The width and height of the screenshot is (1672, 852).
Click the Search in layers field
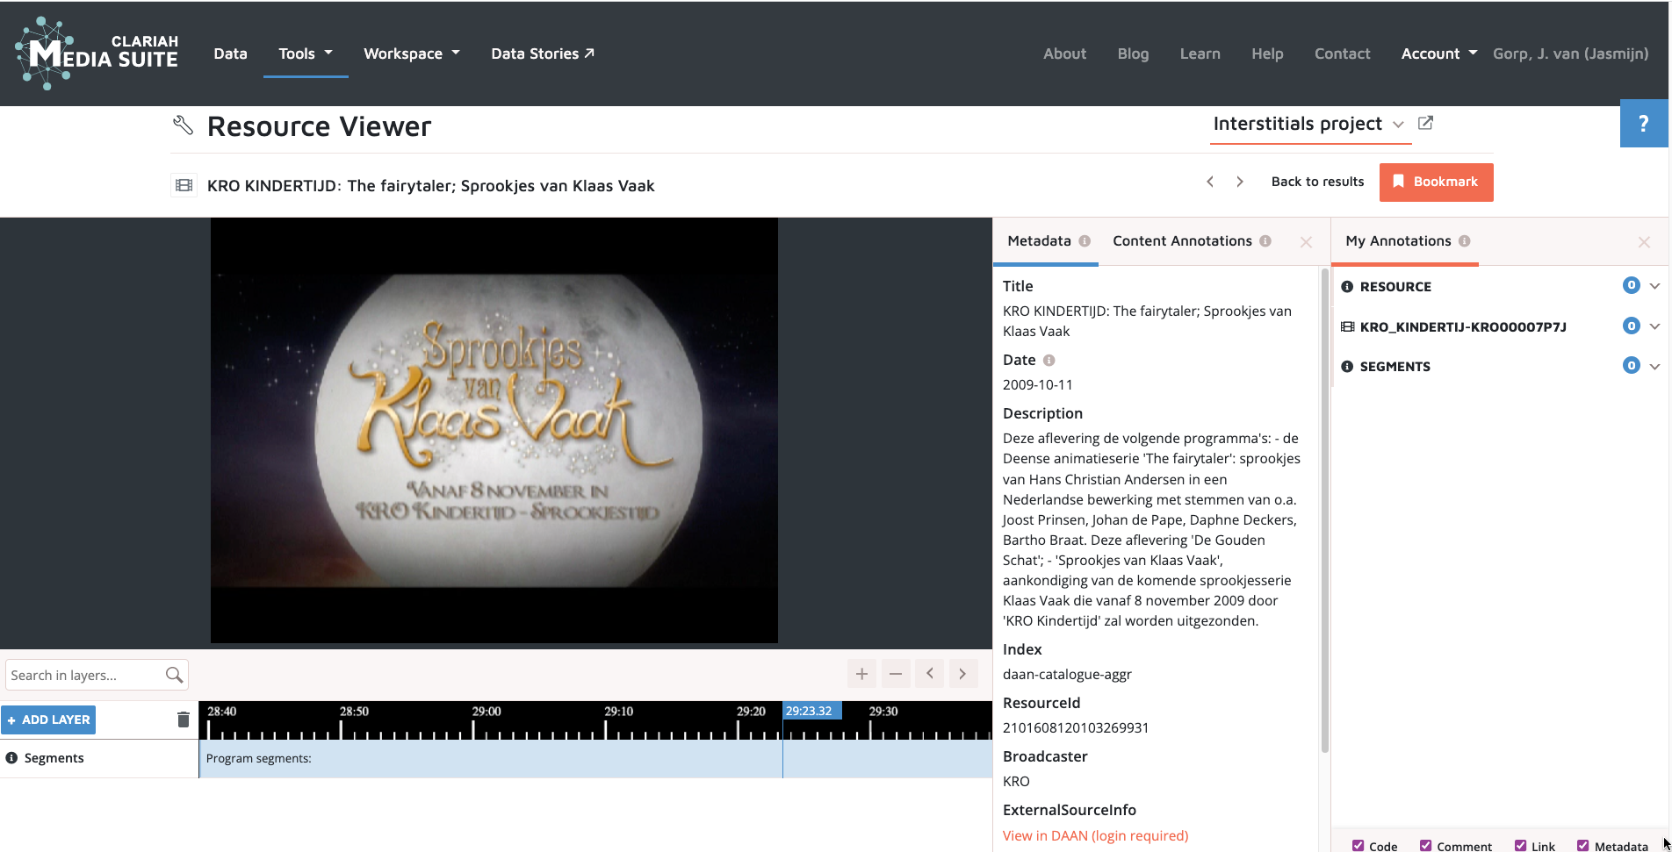tap(85, 675)
